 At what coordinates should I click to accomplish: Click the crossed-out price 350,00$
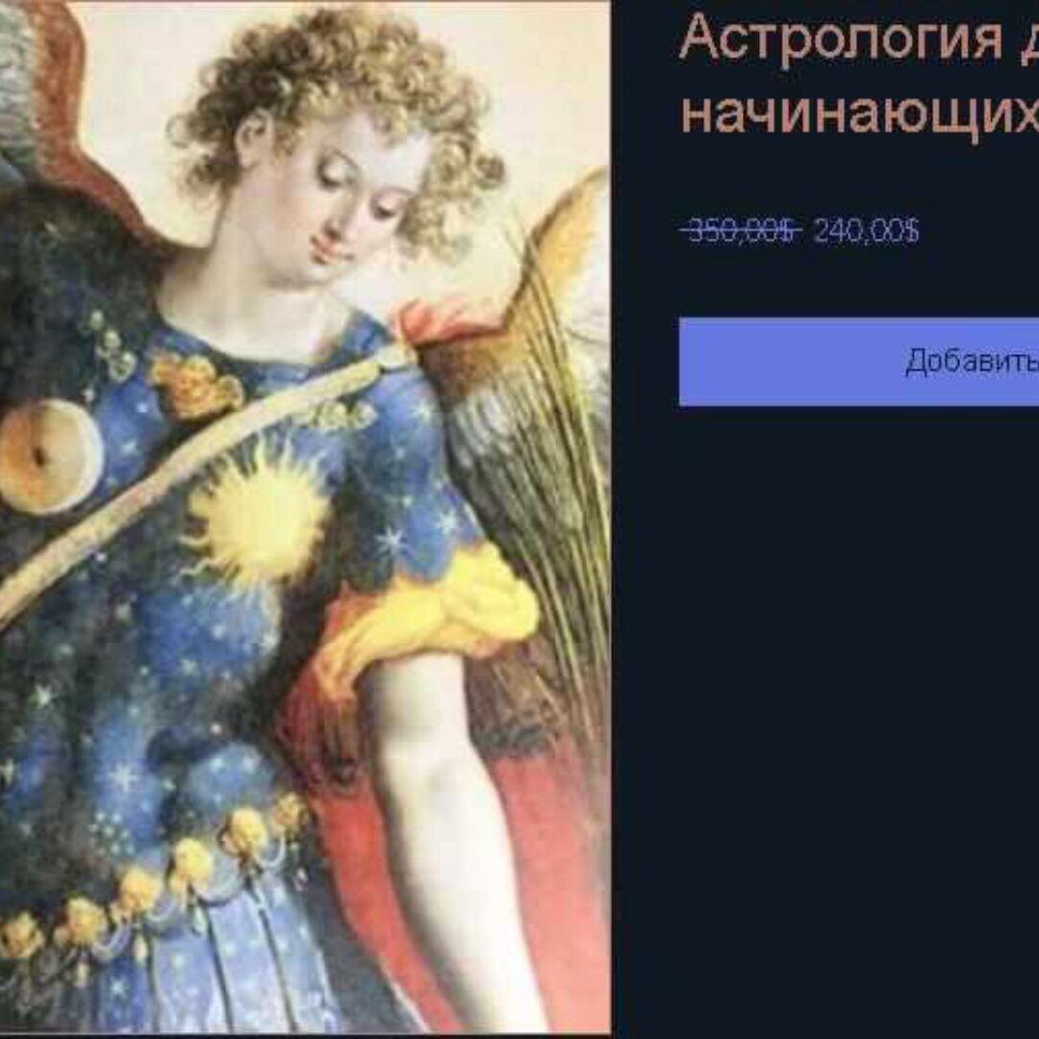[742, 231]
